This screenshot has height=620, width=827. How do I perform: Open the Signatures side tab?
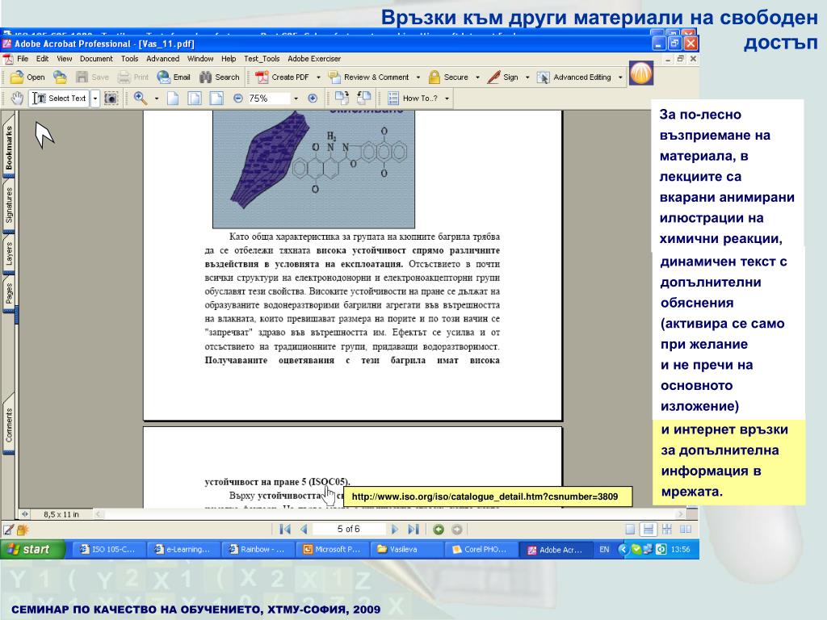[9, 206]
